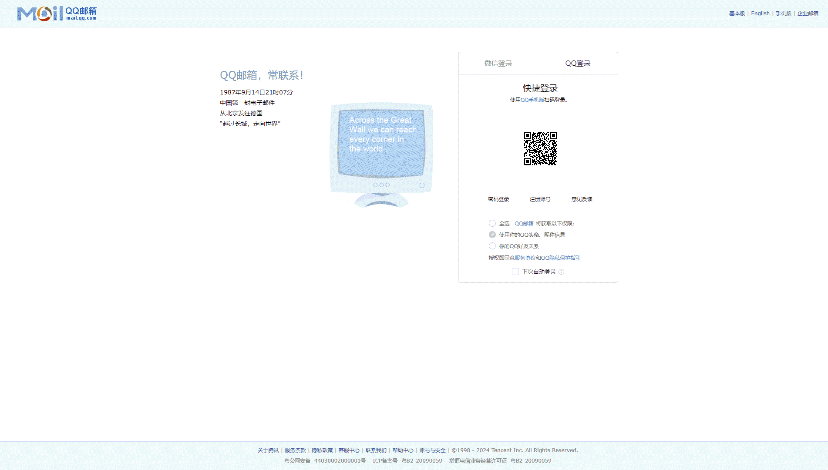Click the 中国第一封电子邮件 text
828x470 pixels.
pyautogui.click(x=247, y=103)
